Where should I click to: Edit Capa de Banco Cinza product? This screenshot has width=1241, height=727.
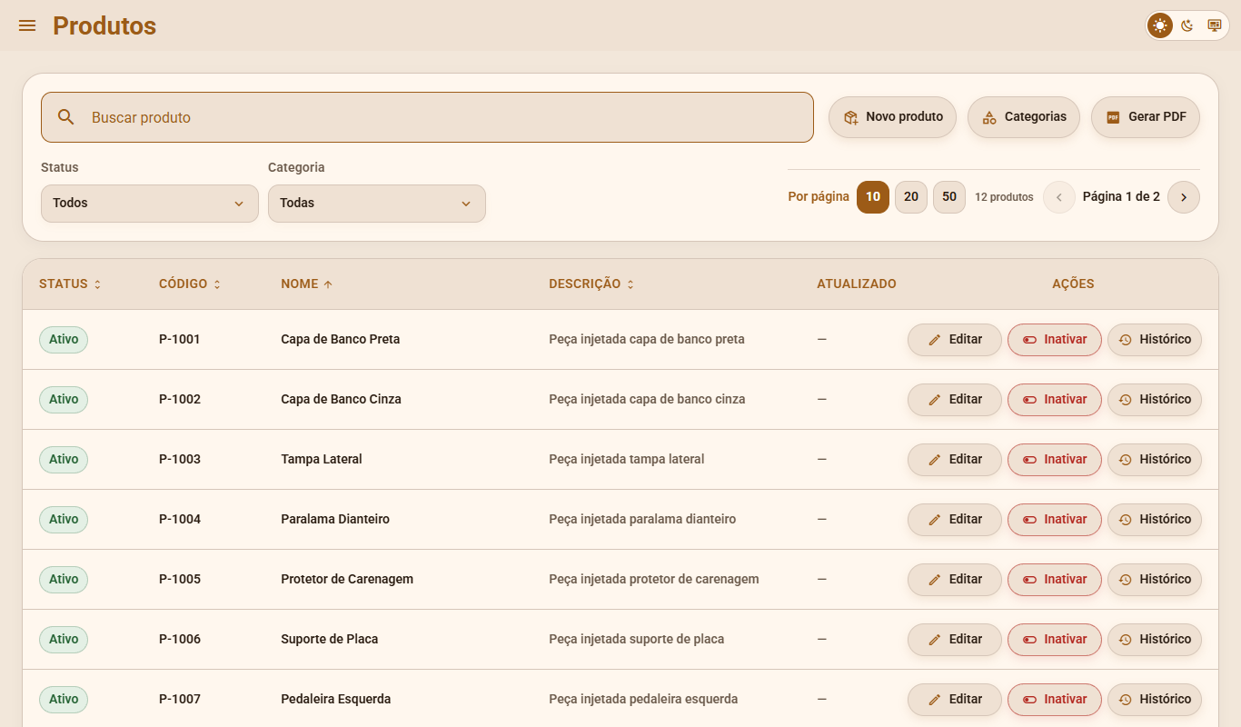pyautogui.click(x=955, y=400)
